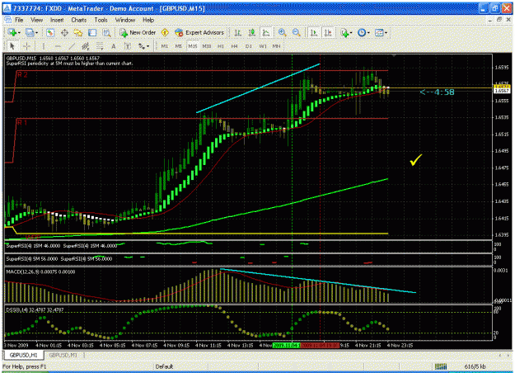Click the R 2 resistance label
Viewport: 515px width, 373px height.
pos(22,74)
